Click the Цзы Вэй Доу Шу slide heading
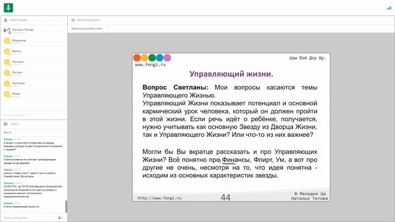The height and width of the screenshot is (222, 395). [307, 58]
